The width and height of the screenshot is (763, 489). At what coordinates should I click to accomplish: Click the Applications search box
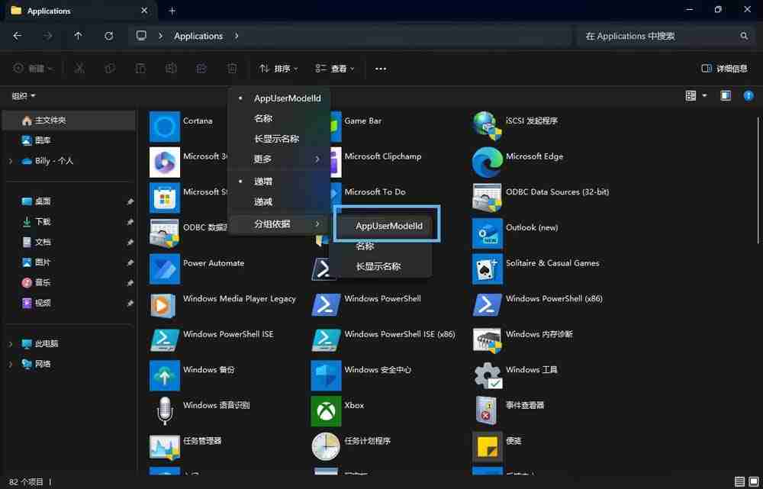(664, 35)
